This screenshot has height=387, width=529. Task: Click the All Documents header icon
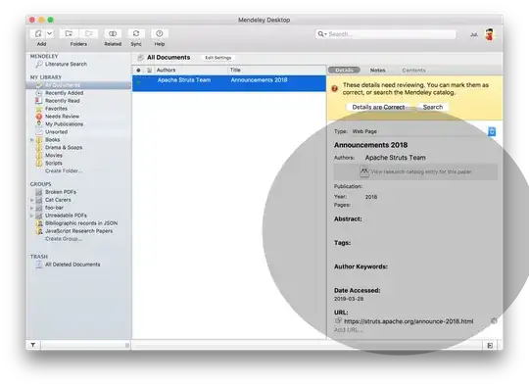[140, 58]
